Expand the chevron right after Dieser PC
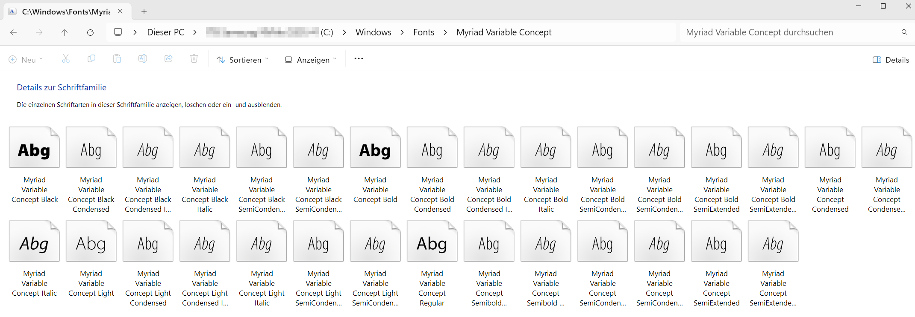This screenshot has height=317, width=915. pyautogui.click(x=195, y=32)
